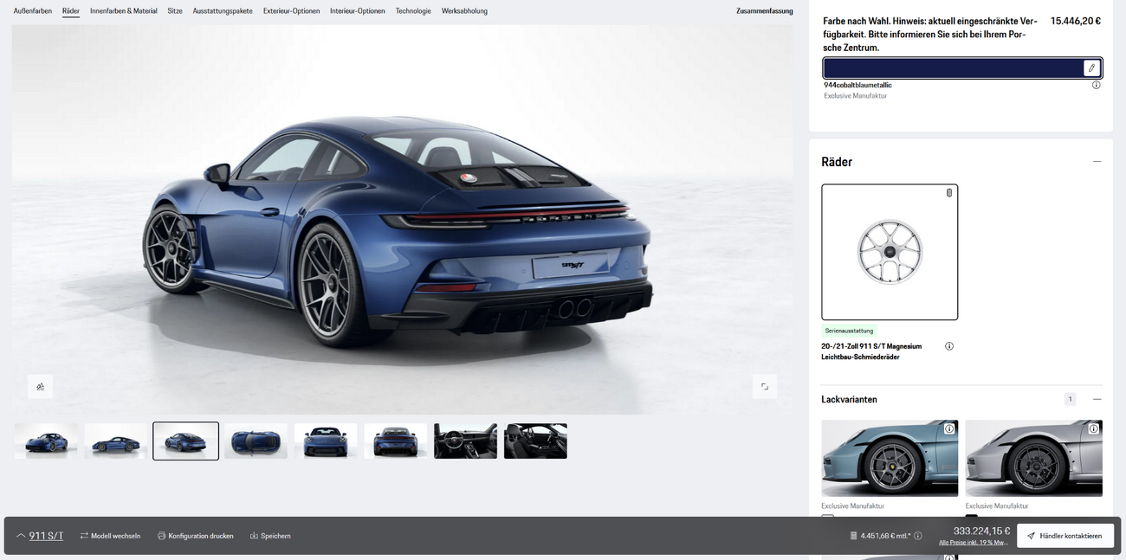Show front view thumbnail
The height and width of the screenshot is (560, 1126).
pos(326,441)
